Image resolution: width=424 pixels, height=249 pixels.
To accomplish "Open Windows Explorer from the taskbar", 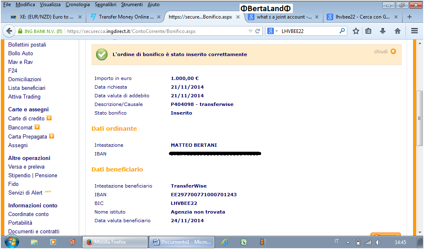I will (34, 242).
